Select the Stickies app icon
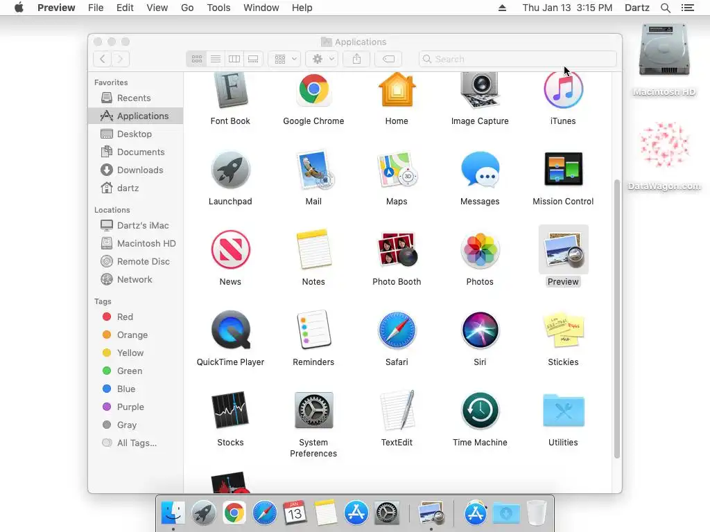Image resolution: width=710 pixels, height=532 pixels. click(563, 329)
